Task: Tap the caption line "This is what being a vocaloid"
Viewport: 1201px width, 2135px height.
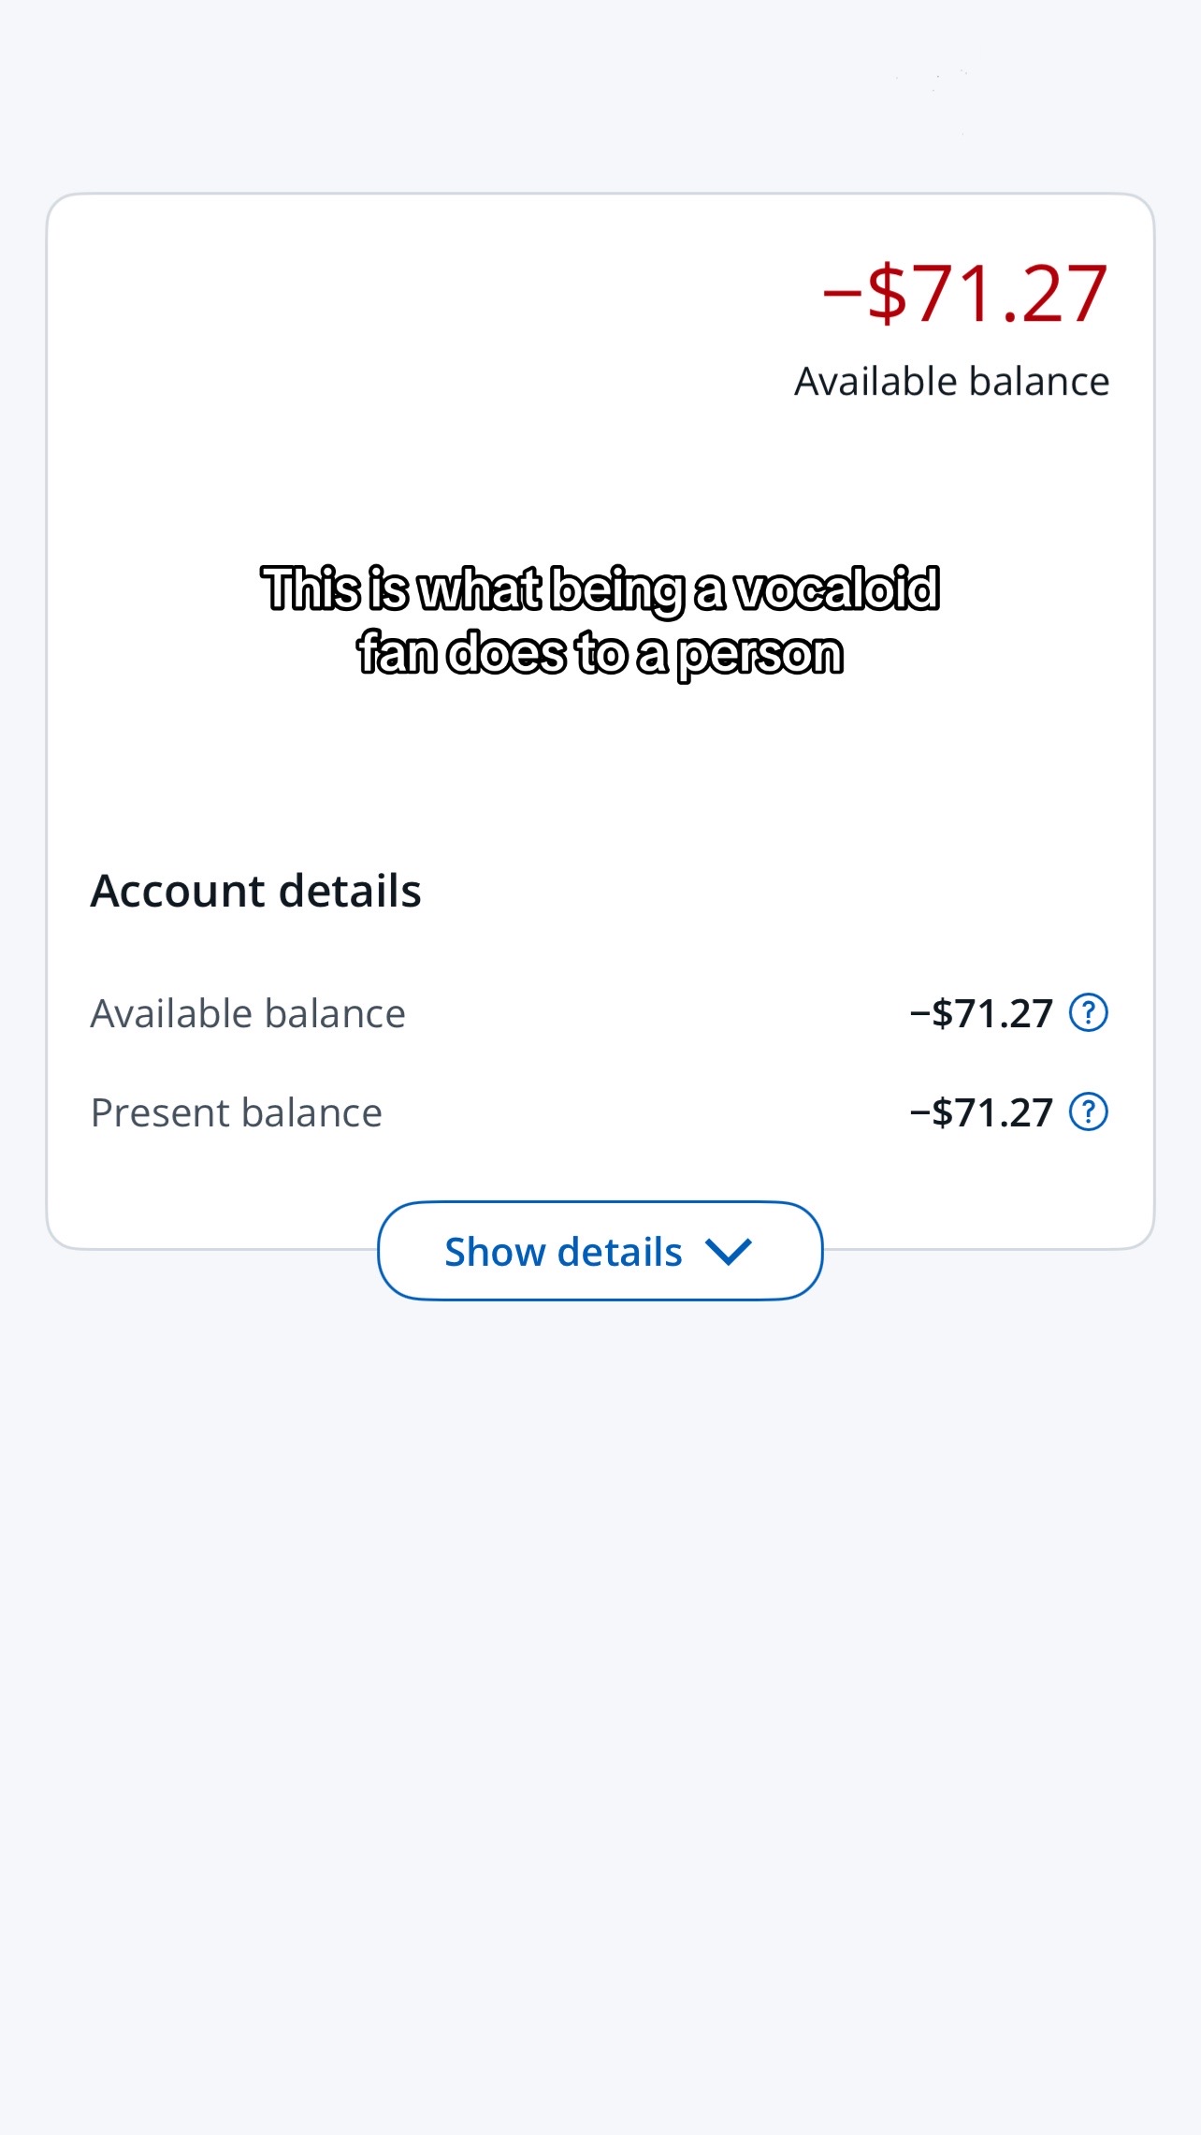Action: click(600, 589)
